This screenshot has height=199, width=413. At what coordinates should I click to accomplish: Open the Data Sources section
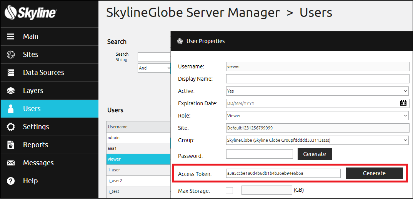point(49,73)
